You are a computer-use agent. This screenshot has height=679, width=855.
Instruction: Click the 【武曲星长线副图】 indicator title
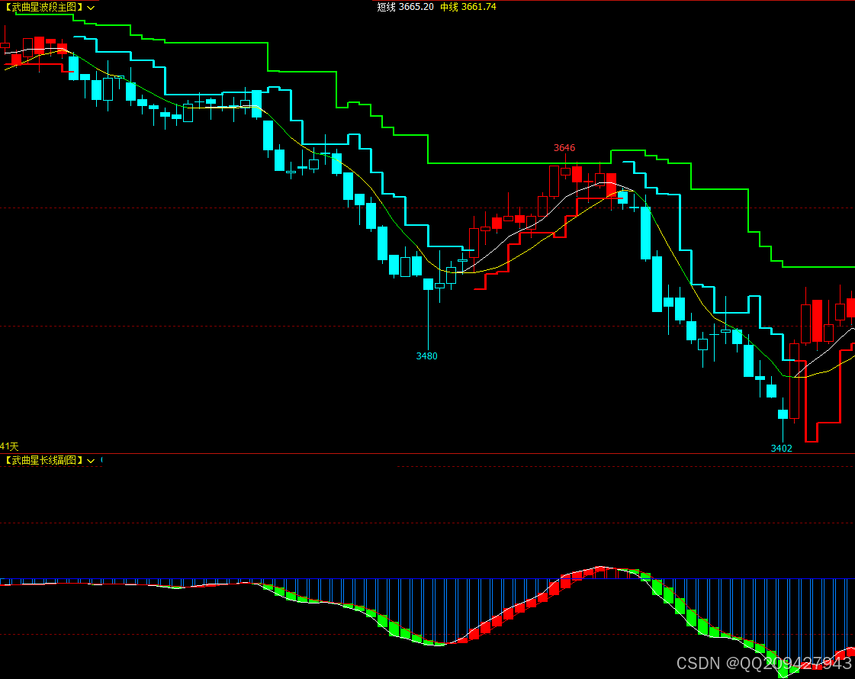[43, 461]
